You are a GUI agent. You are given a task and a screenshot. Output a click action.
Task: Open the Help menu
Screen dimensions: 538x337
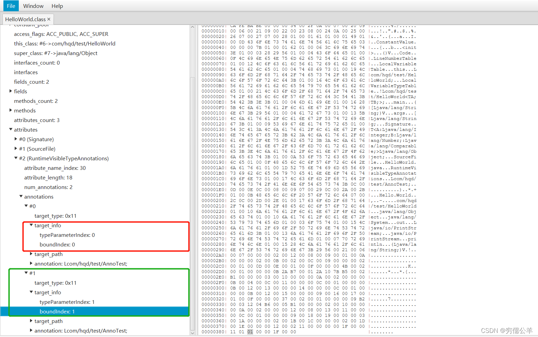pyautogui.click(x=57, y=6)
